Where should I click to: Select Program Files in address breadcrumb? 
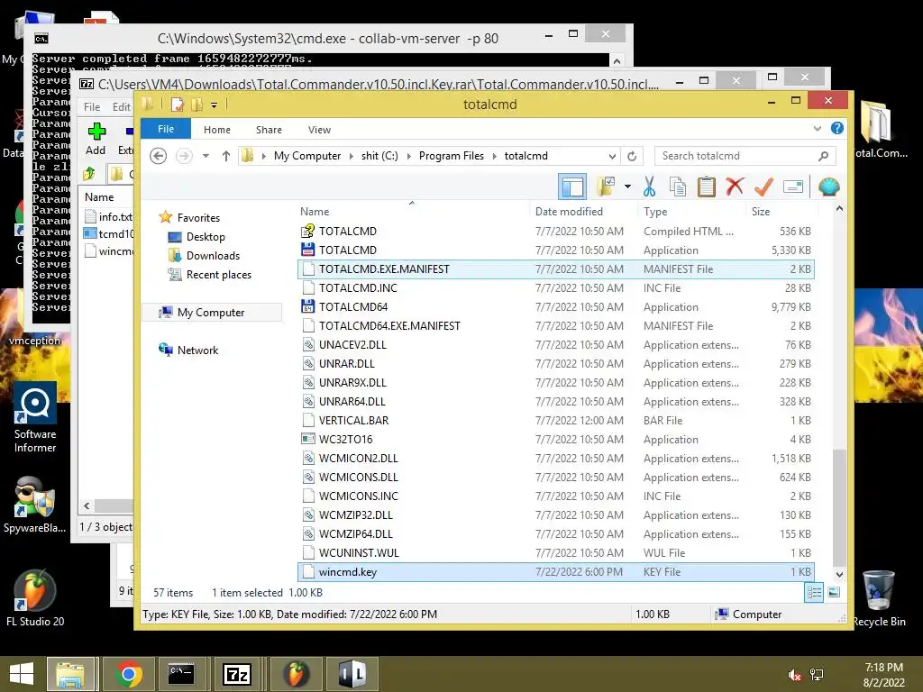451,156
